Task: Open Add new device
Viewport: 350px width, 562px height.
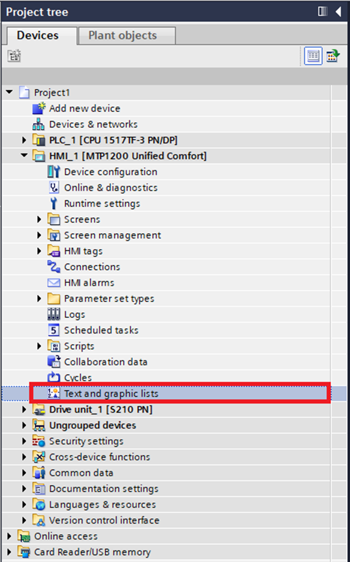Action: point(84,108)
